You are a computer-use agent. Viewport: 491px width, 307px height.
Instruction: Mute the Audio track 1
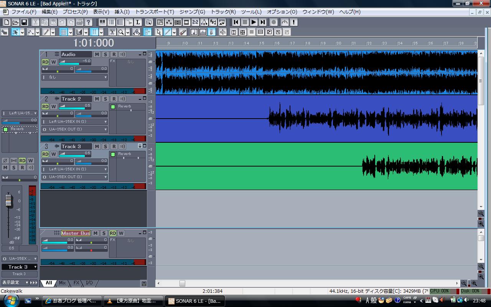(x=97, y=54)
